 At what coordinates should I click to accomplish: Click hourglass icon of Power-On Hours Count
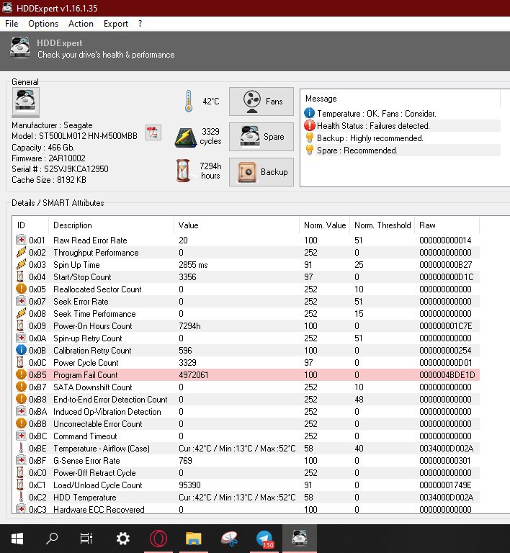(x=20, y=325)
